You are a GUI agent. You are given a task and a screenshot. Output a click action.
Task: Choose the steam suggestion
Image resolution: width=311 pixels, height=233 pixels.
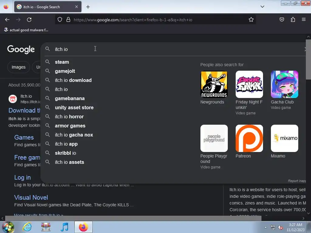click(62, 62)
